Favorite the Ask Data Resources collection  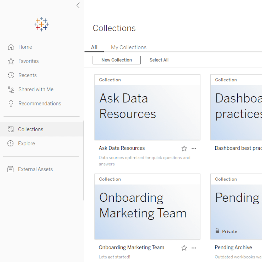click(184, 149)
